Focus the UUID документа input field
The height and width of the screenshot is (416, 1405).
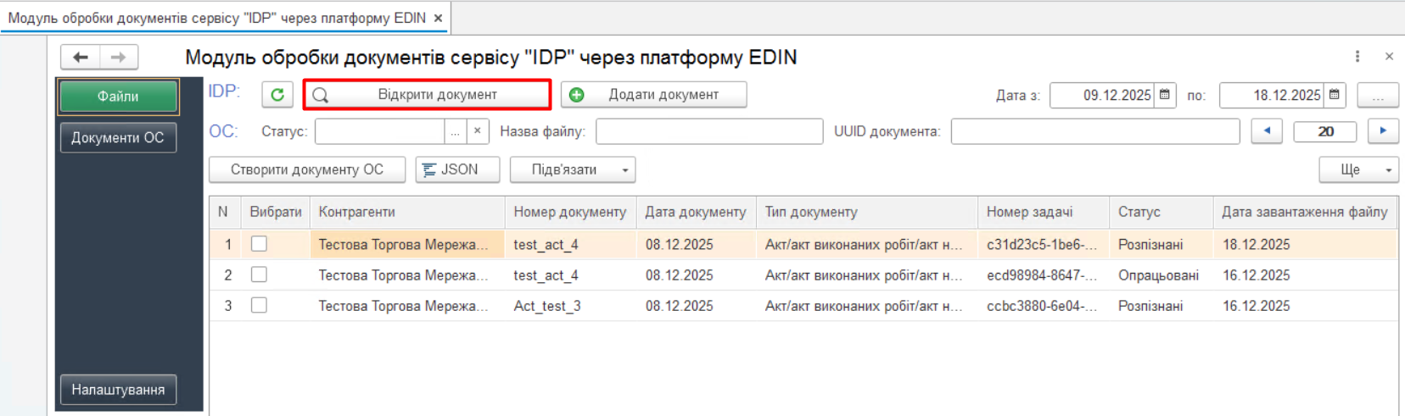[1094, 131]
